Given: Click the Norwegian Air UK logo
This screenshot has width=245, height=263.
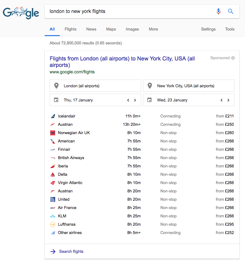Looking at the screenshot, I should (53, 133).
